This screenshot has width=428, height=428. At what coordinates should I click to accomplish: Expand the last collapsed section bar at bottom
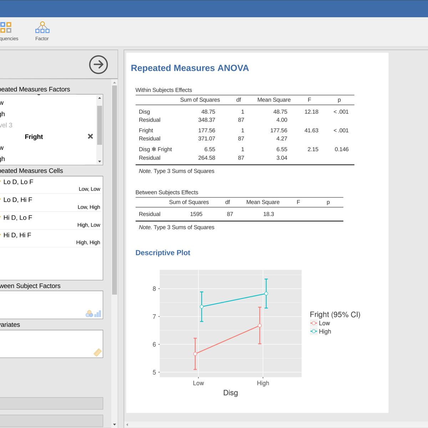pos(51,421)
